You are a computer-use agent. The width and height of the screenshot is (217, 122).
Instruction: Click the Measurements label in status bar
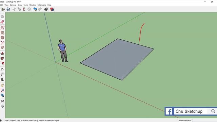coord(185,121)
